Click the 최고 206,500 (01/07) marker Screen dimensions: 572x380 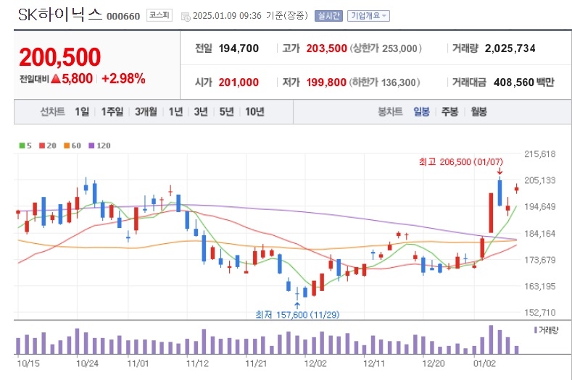coord(461,161)
